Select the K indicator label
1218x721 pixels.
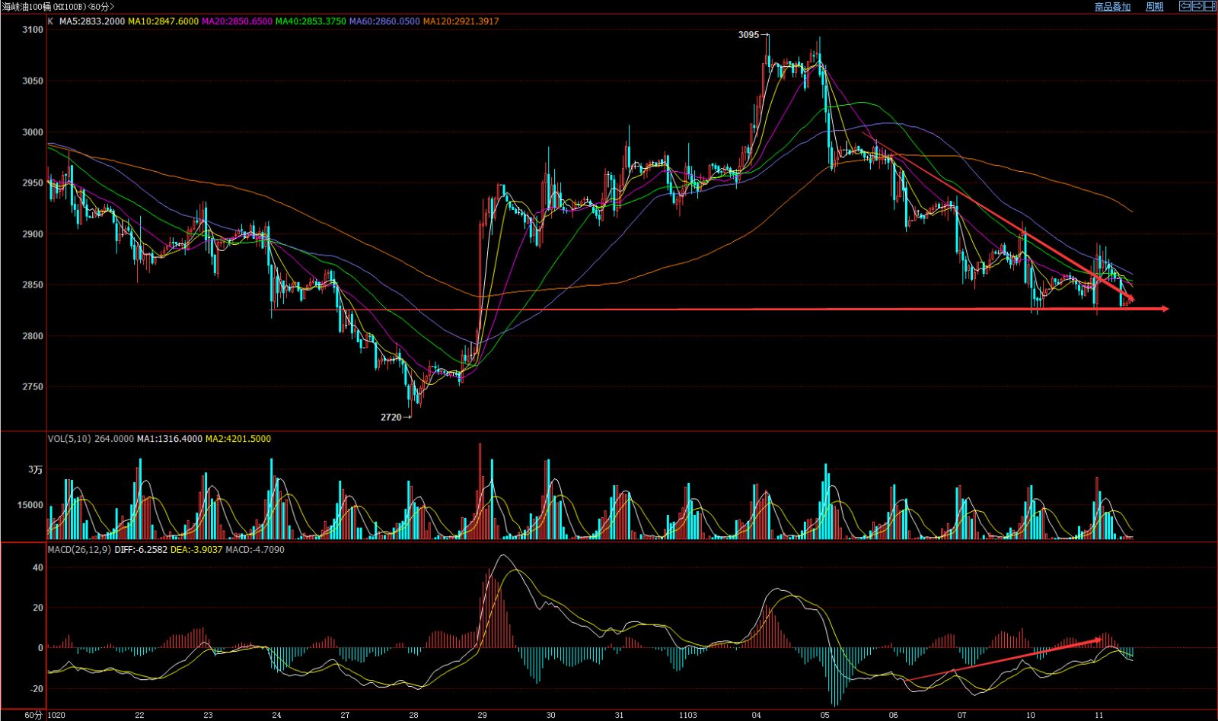point(50,21)
